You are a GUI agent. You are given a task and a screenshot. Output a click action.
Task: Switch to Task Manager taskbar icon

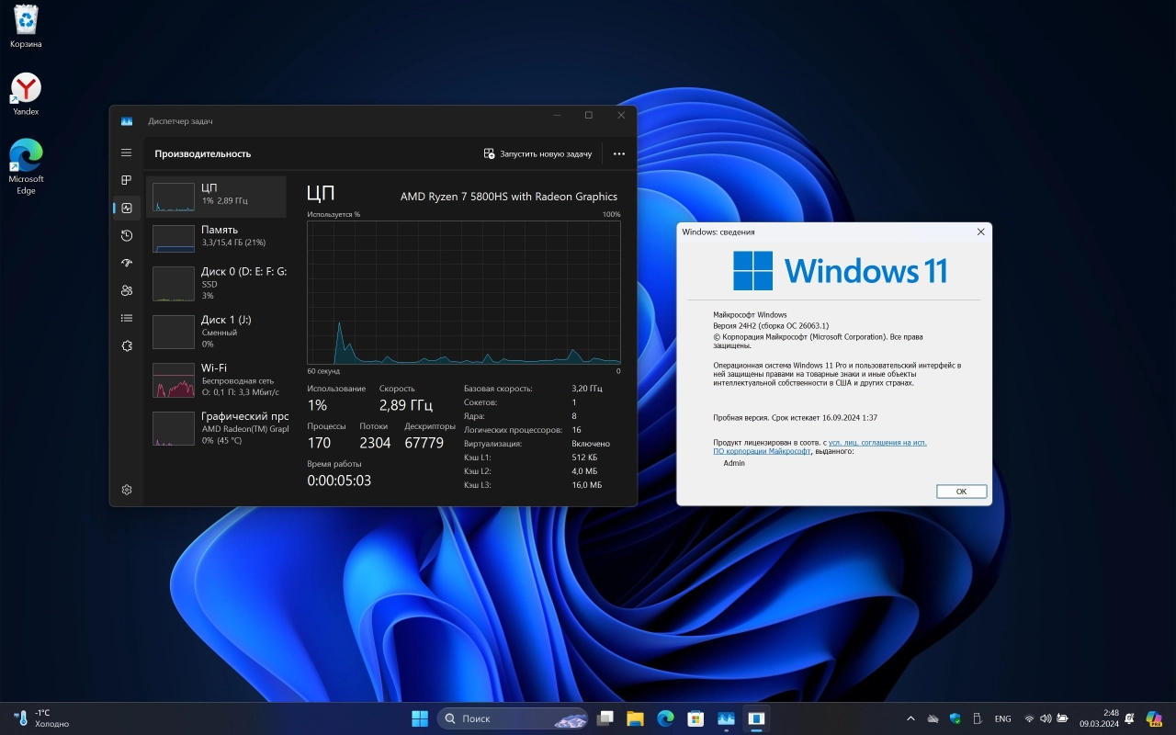coord(726,718)
